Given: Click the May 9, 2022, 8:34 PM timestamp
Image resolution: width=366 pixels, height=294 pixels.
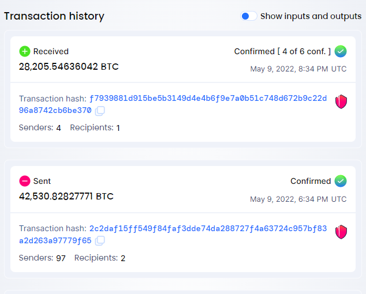Looking at the screenshot, I should click(298, 69).
